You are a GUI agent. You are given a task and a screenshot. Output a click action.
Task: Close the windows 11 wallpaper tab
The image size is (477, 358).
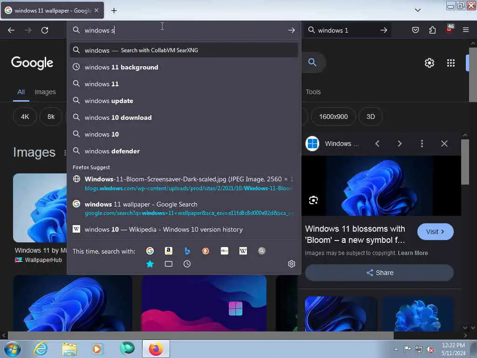96,10
